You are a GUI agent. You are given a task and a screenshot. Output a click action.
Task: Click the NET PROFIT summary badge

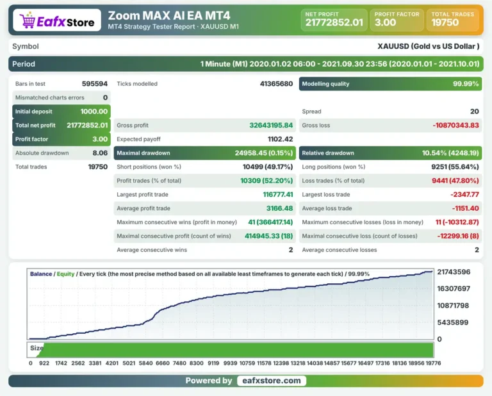coord(334,20)
